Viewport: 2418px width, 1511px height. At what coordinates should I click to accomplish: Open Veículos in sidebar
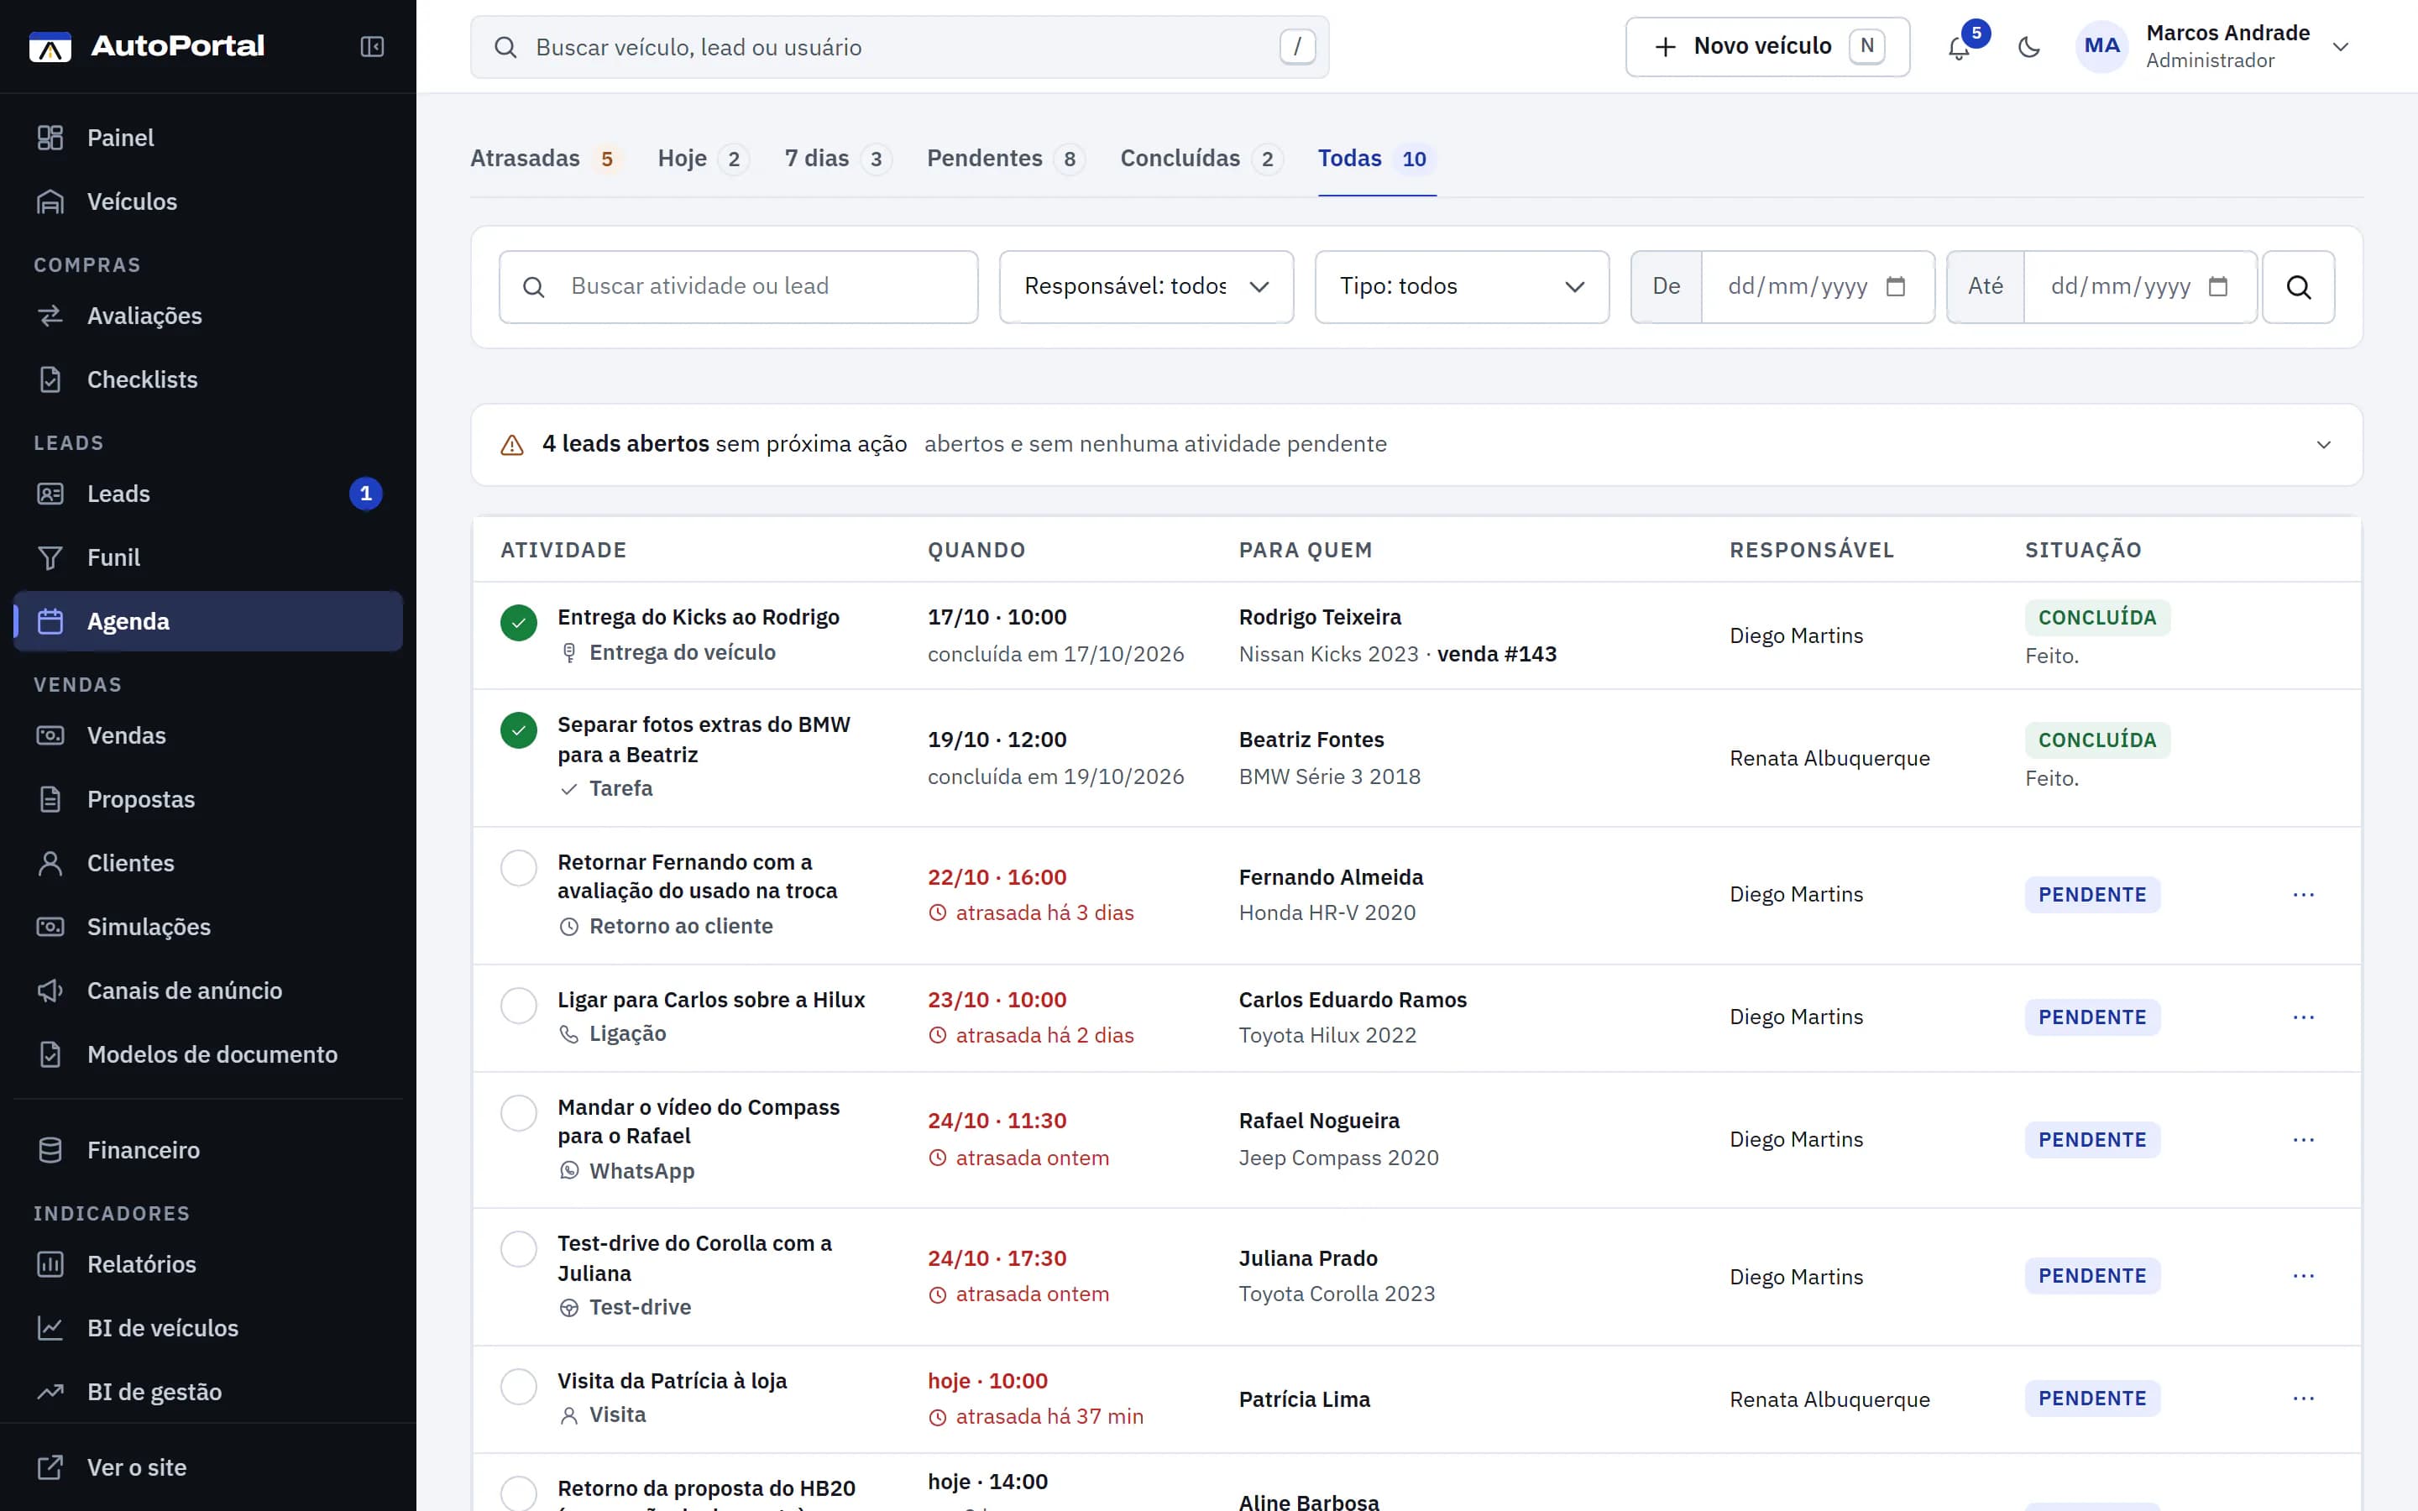pyautogui.click(x=208, y=201)
